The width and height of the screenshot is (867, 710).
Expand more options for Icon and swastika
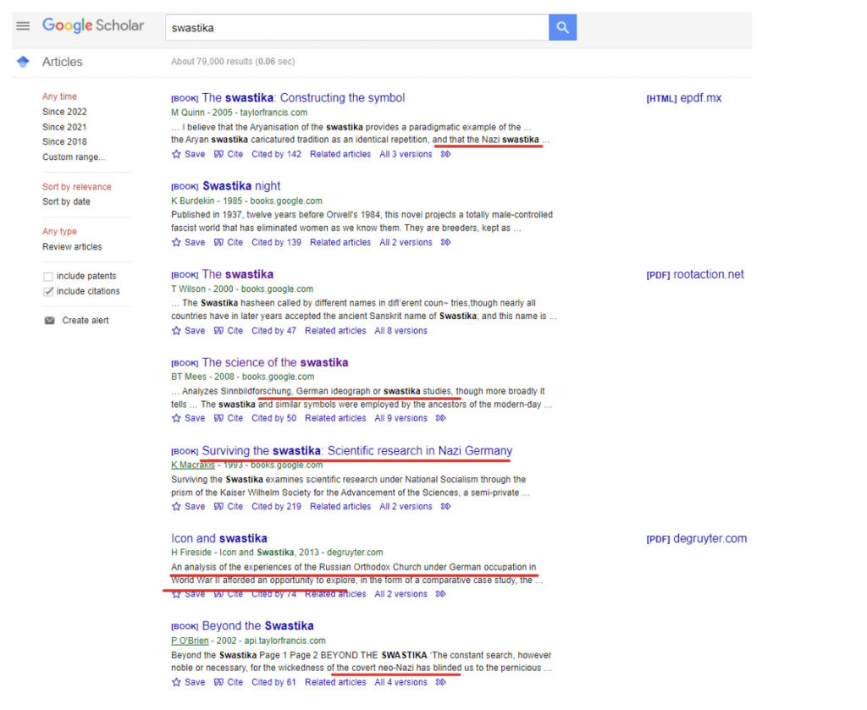[441, 594]
